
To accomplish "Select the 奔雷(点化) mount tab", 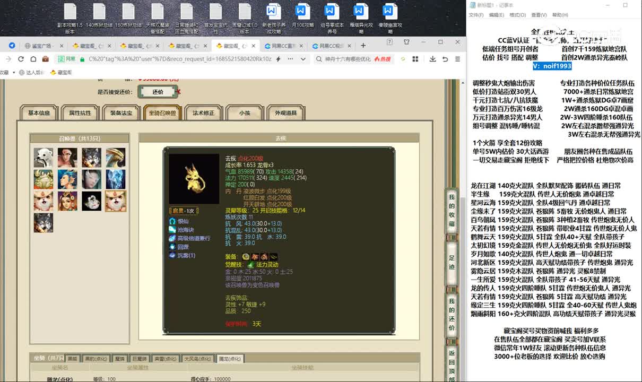I will (x=167, y=359).
